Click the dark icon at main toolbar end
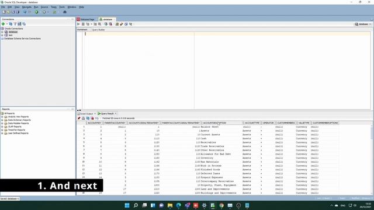The image size is (374, 210). click(65, 12)
